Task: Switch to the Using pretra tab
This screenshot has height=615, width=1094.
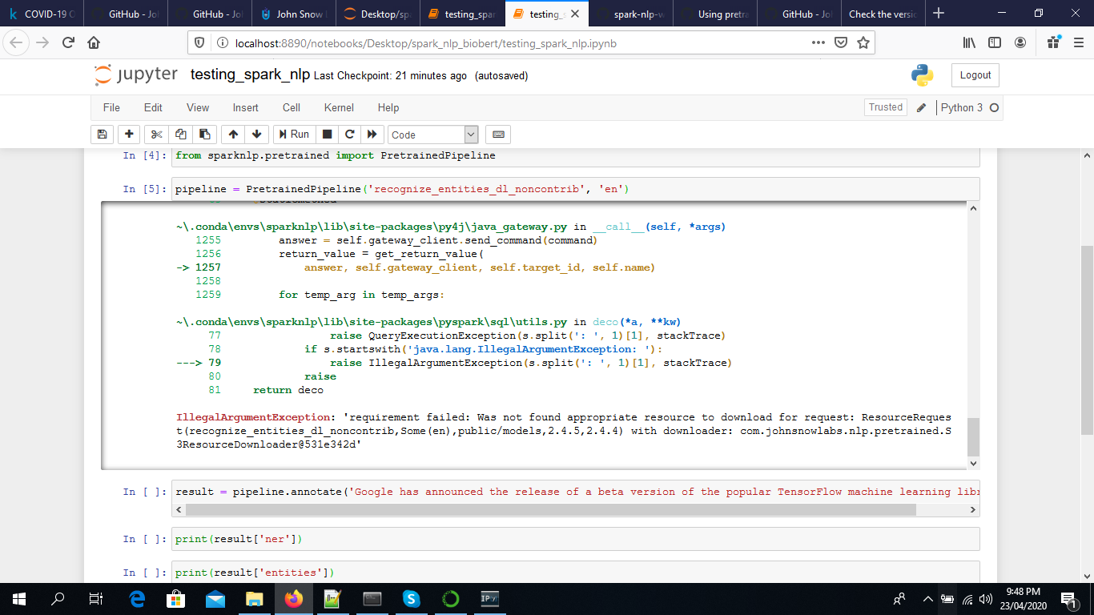Action: (x=714, y=14)
